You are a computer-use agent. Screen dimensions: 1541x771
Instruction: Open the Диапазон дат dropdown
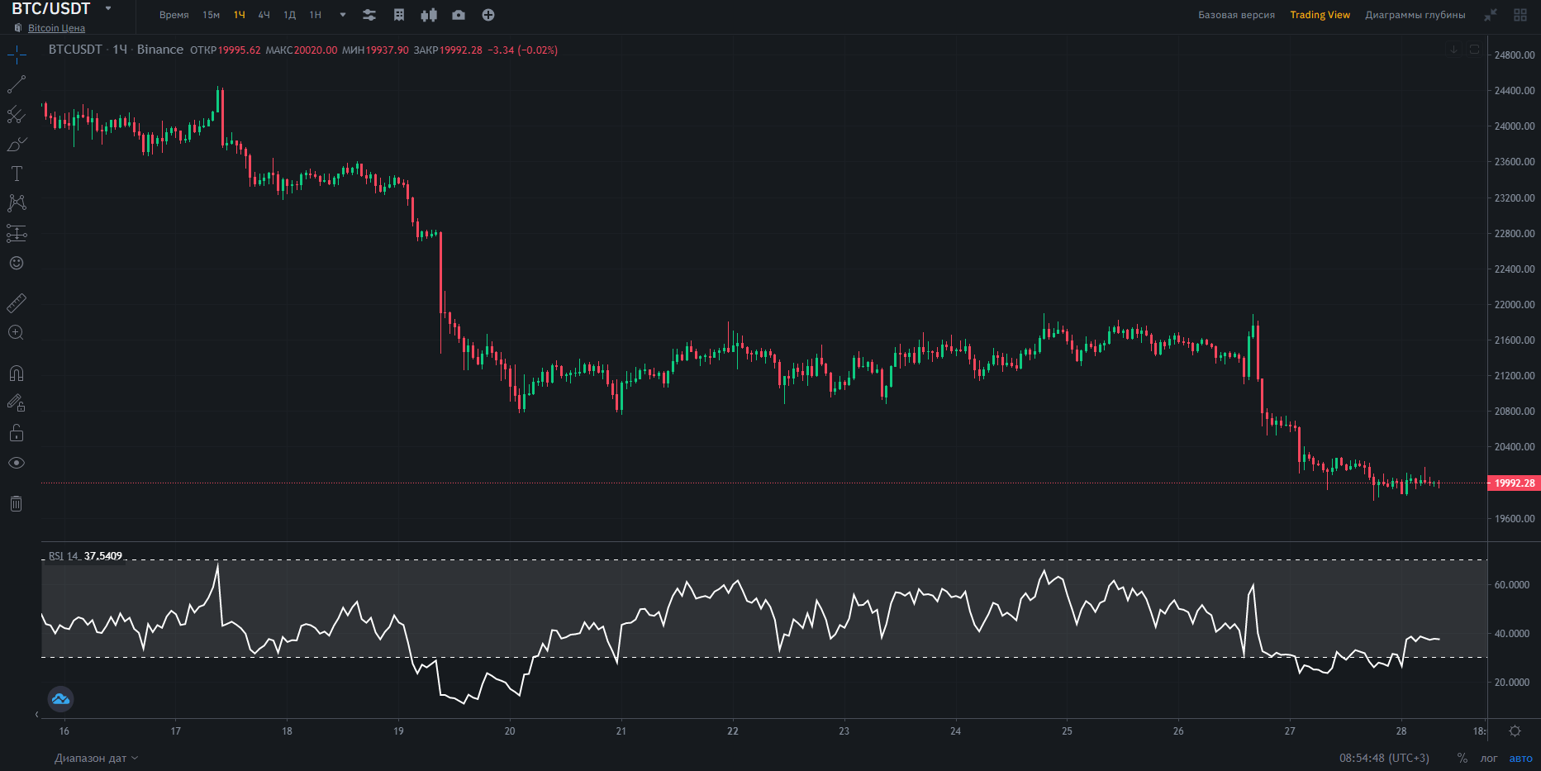[x=96, y=758]
